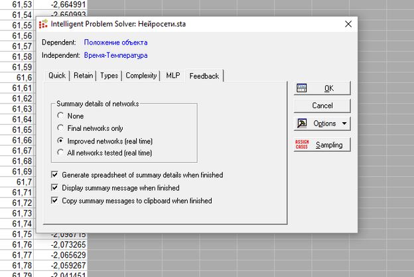Confirm with the OK button label

(328, 88)
